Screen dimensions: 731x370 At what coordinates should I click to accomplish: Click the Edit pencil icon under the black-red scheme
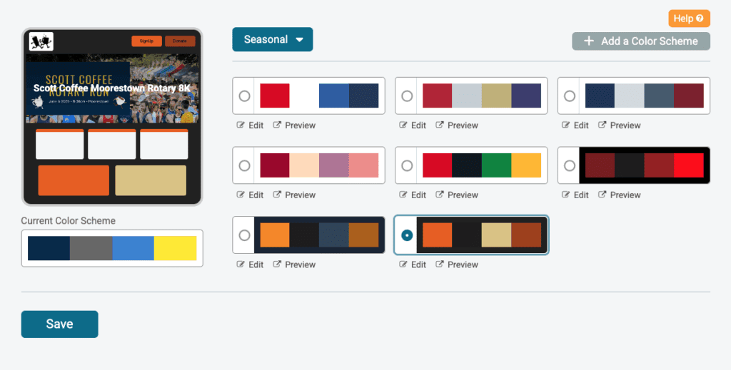coord(566,195)
